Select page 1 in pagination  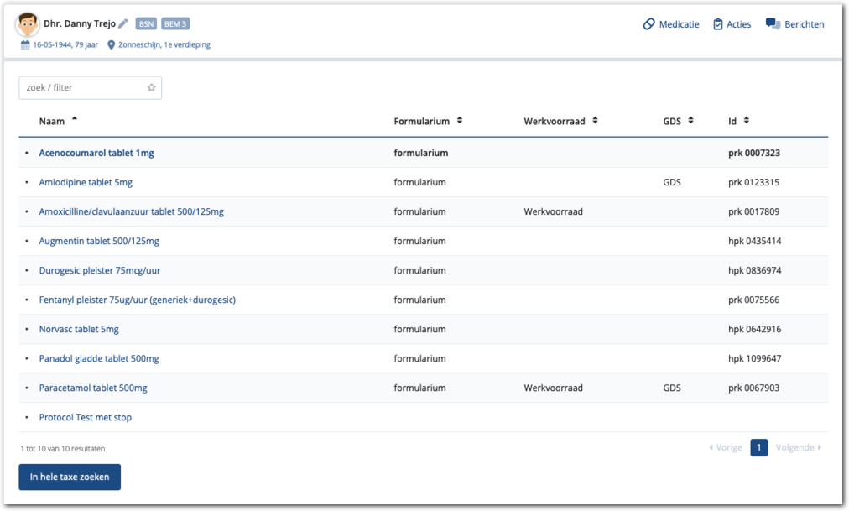tap(758, 448)
